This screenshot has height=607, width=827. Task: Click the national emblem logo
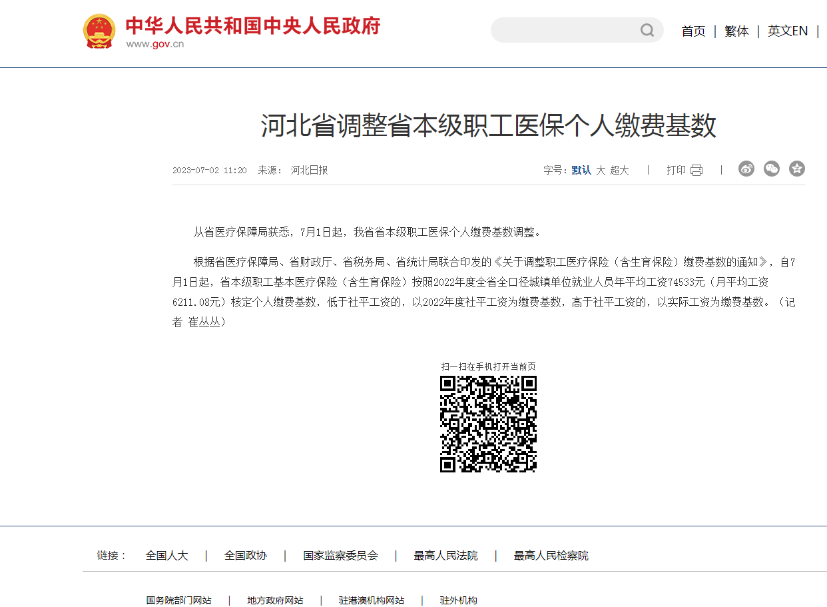pyautogui.click(x=99, y=31)
